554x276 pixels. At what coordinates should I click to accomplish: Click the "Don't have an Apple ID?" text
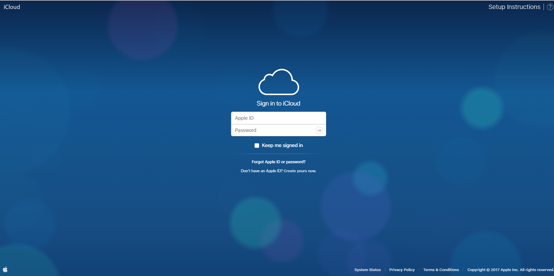(x=261, y=171)
